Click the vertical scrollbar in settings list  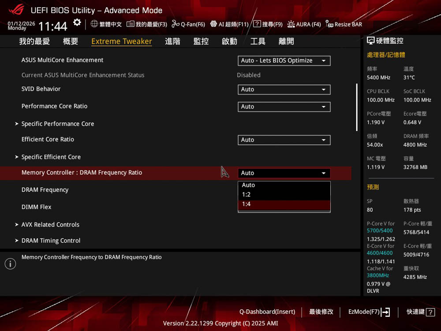[357, 107]
